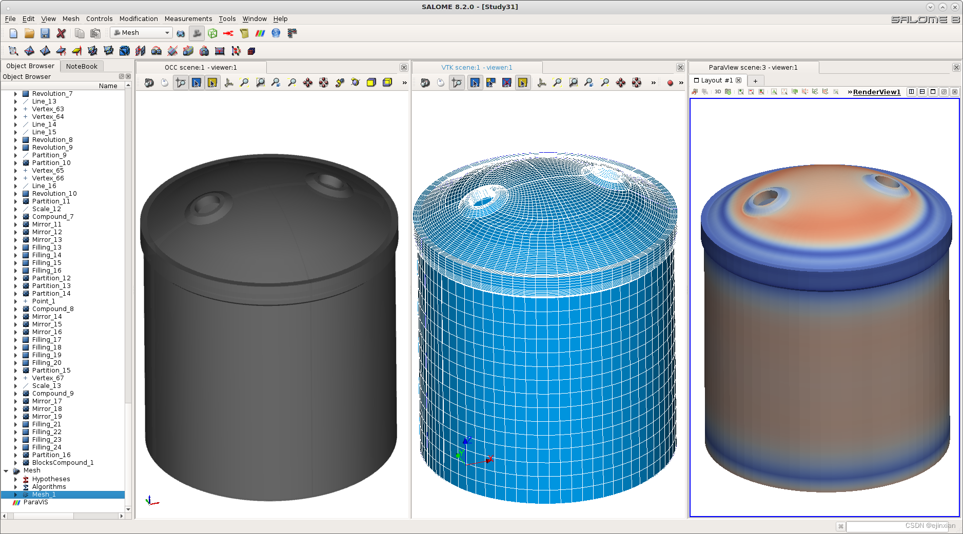The width and height of the screenshot is (963, 534).
Task: Open the Measurements menu
Action: (188, 18)
